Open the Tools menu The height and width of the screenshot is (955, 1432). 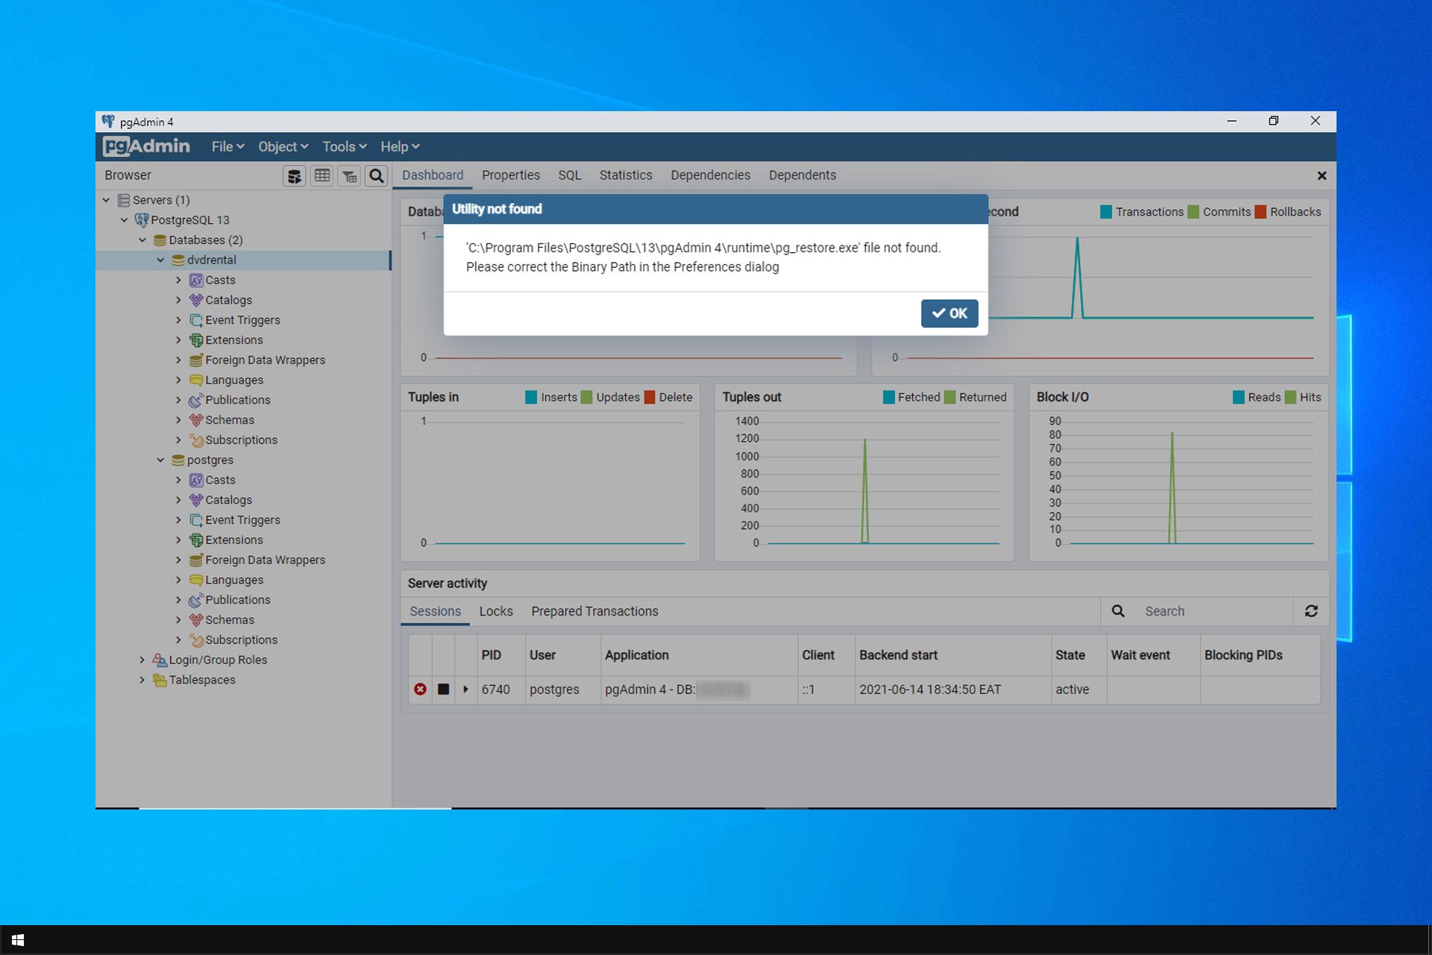pyautogui.click(x=344, y=147)
